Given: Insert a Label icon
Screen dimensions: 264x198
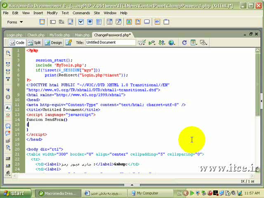Looking at the screenshot, I should 158,22.
